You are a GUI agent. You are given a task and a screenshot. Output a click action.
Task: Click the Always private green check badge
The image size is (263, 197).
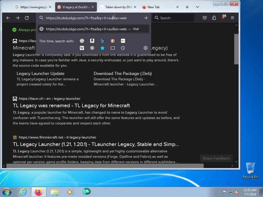point(14,30)
